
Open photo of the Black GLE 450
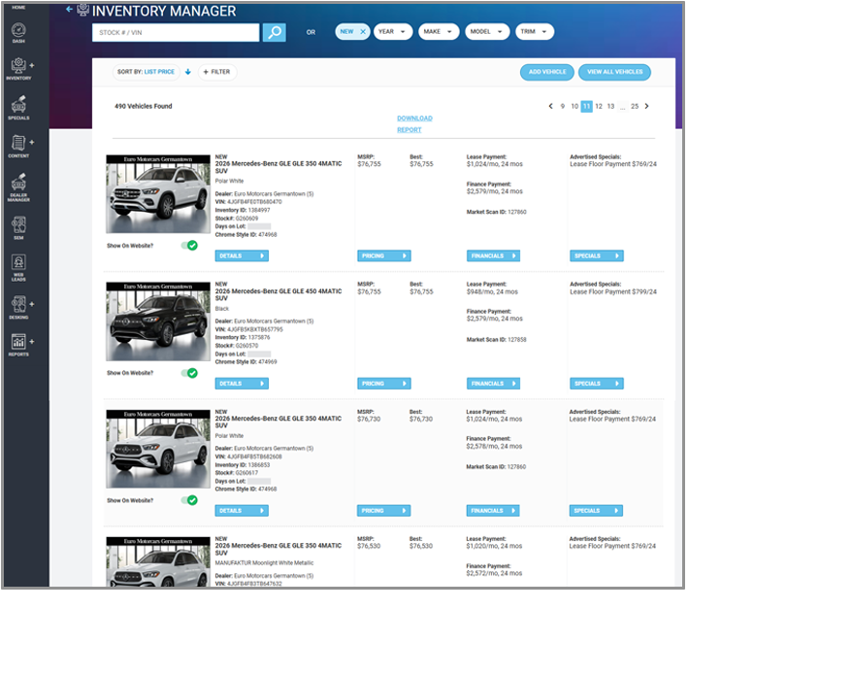coord(158,322)
